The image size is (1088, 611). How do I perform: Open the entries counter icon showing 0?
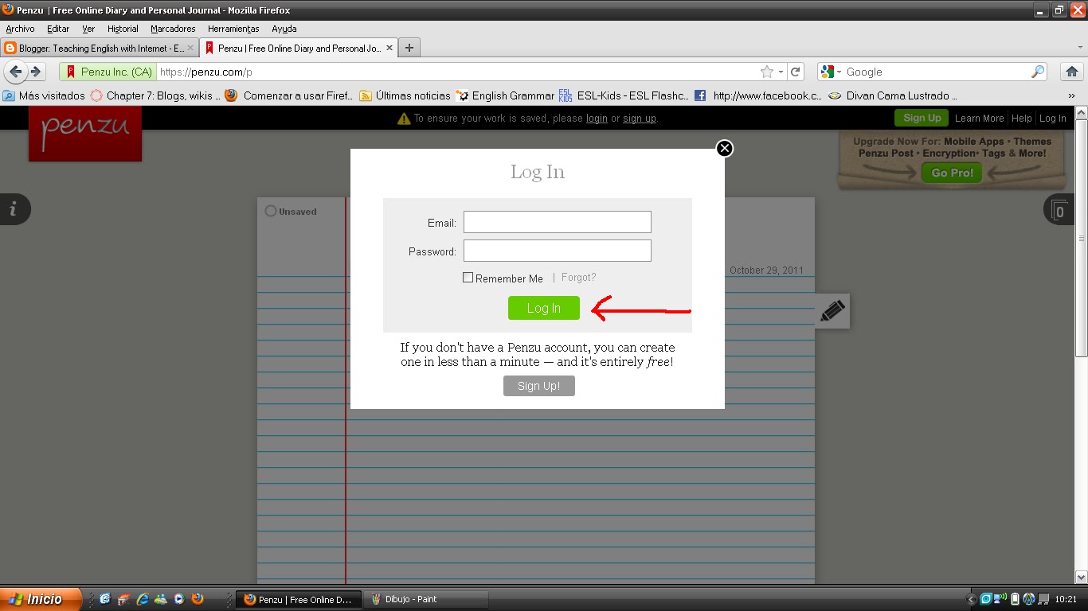tap(1059, 209)
